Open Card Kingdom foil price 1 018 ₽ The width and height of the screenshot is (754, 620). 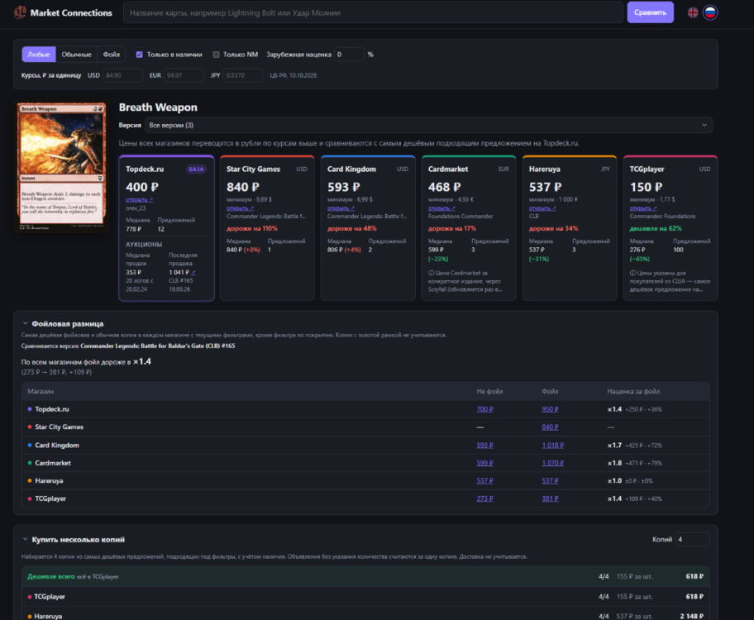[x=553, y=446]
